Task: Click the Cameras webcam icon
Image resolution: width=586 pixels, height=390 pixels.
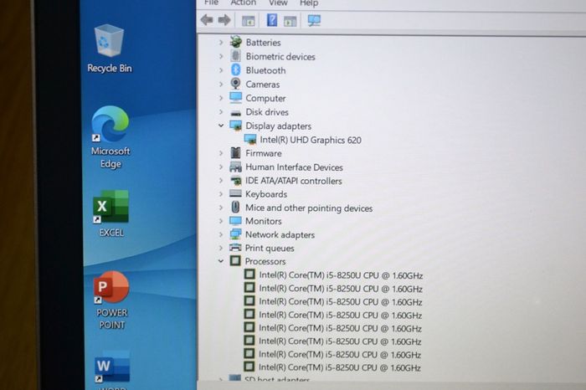Action: (x=235, y=84)
